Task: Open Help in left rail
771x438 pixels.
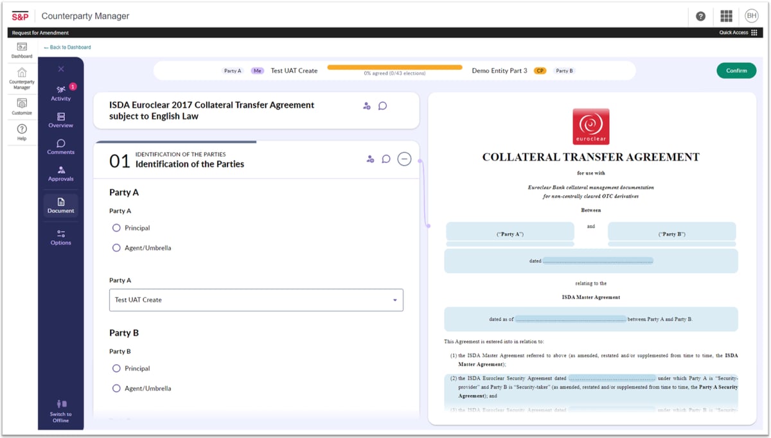Action: (22, 132)
